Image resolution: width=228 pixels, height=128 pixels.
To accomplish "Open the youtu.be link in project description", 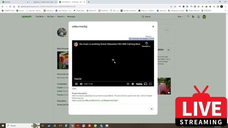I will coord(95,100).
